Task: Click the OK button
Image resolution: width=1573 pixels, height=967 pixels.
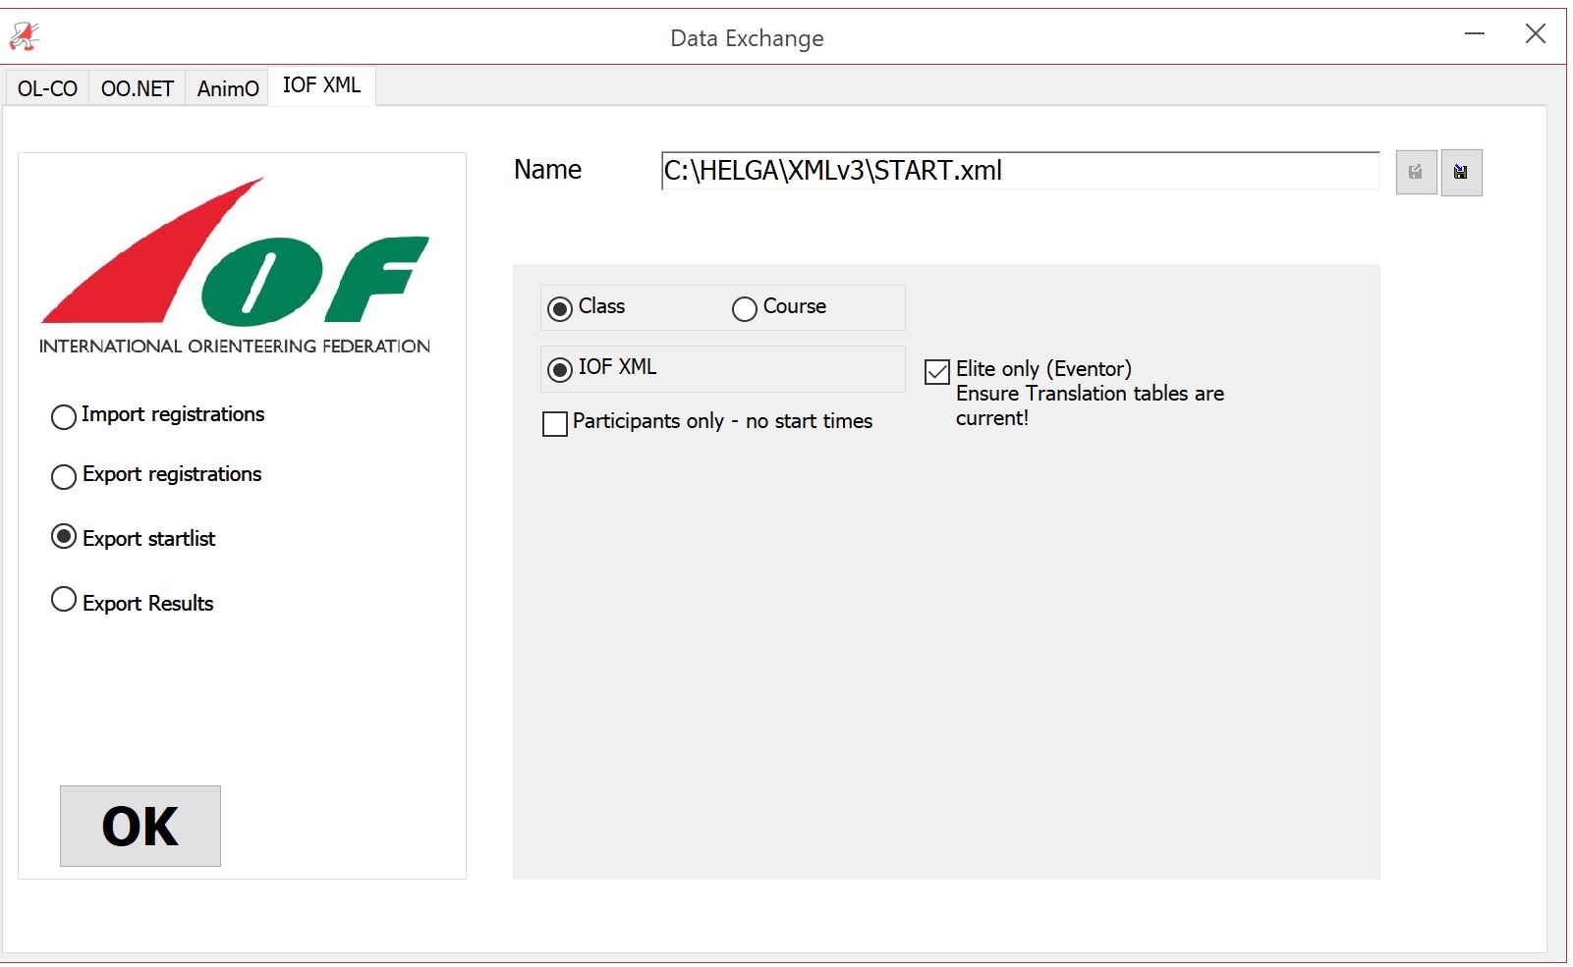Action: [x=140, y=826]
